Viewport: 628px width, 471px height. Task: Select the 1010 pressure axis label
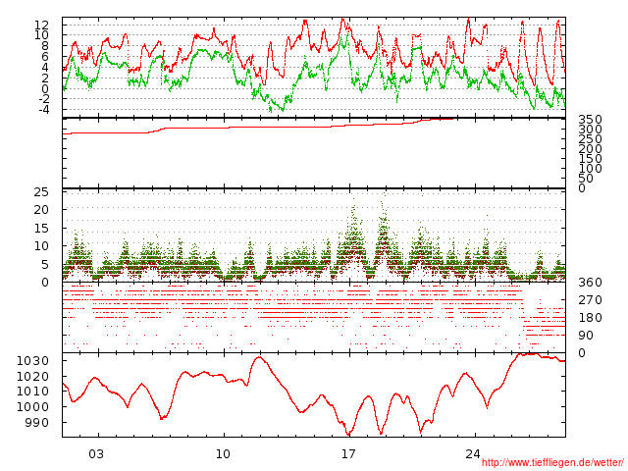pos(32,392)
